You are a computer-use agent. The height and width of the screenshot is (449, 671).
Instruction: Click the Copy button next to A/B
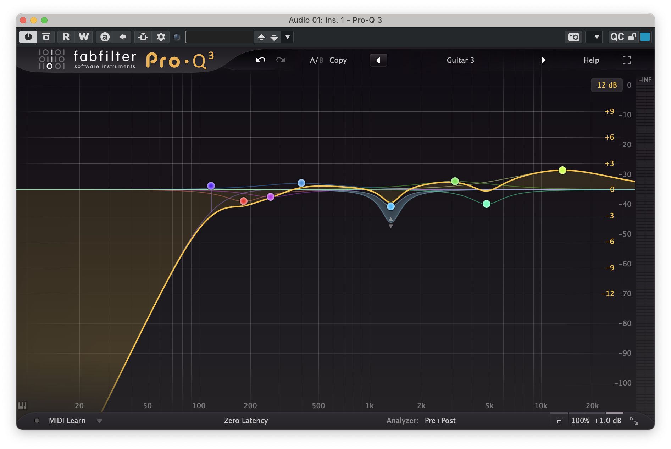[338, 60]
